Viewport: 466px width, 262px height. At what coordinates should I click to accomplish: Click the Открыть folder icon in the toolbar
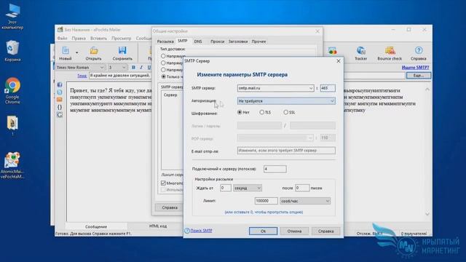pos(94,50)
